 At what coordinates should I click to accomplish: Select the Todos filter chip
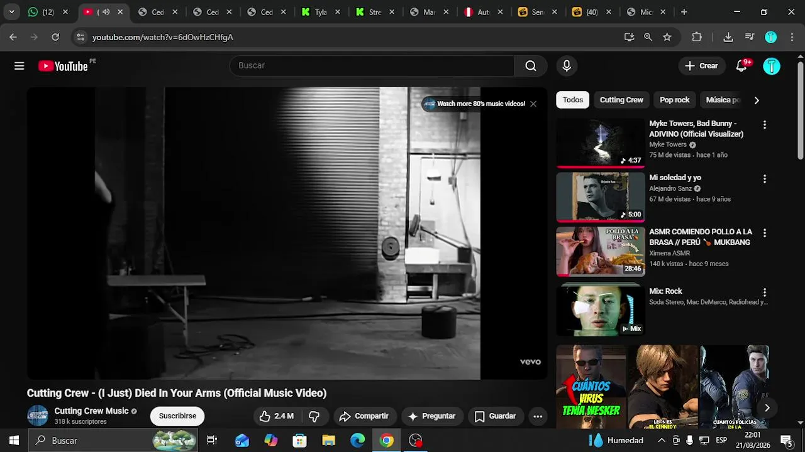(x=573, y=100)
